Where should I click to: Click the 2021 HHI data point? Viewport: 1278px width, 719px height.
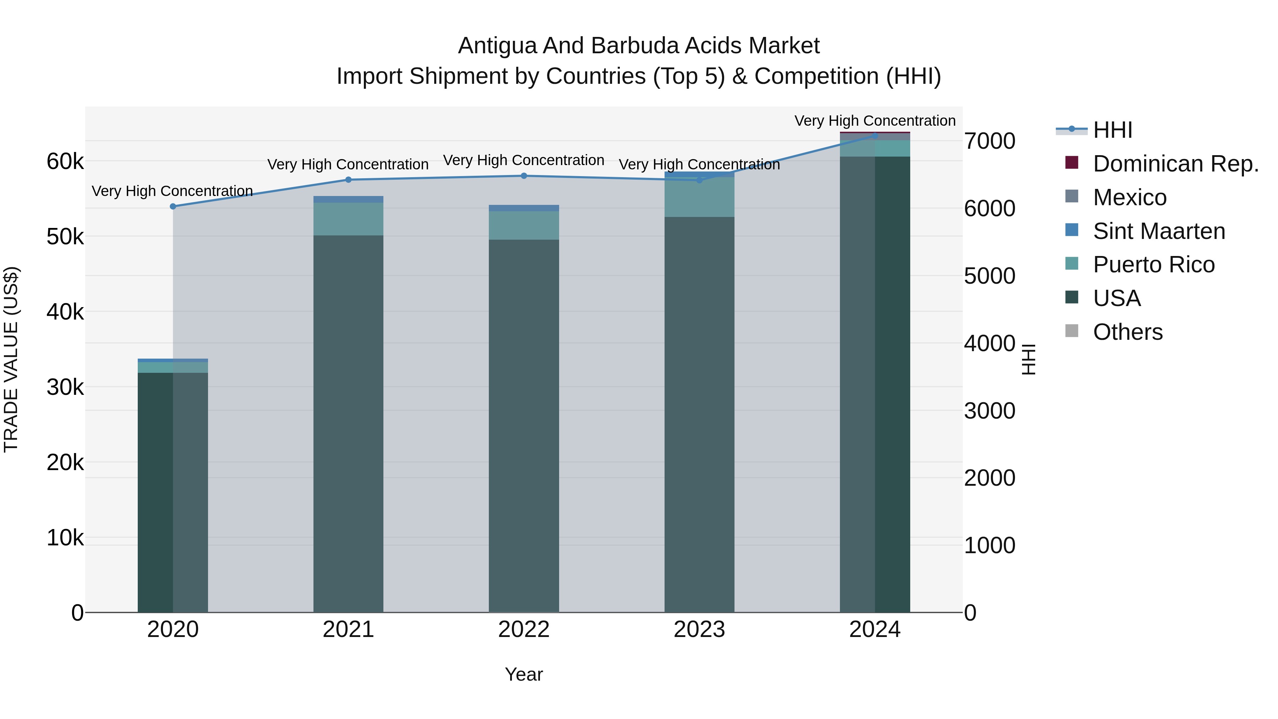(x=348, y=180)
